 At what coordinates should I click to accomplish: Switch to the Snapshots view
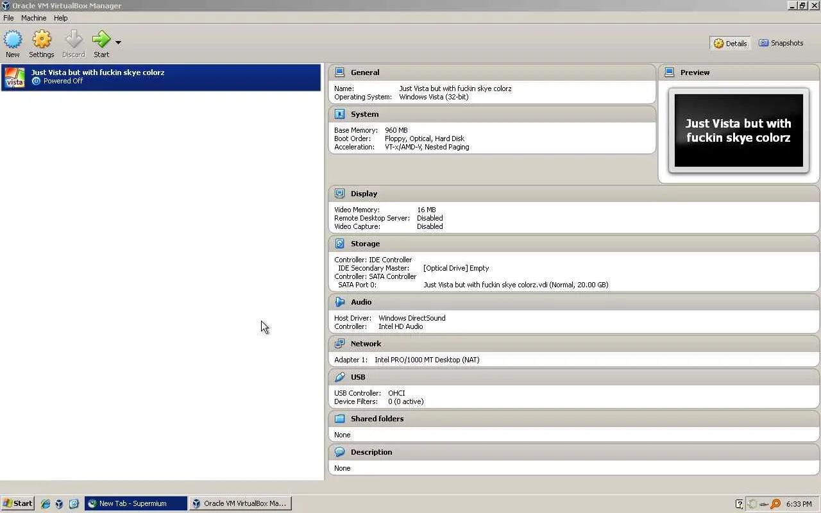point(781,43)
